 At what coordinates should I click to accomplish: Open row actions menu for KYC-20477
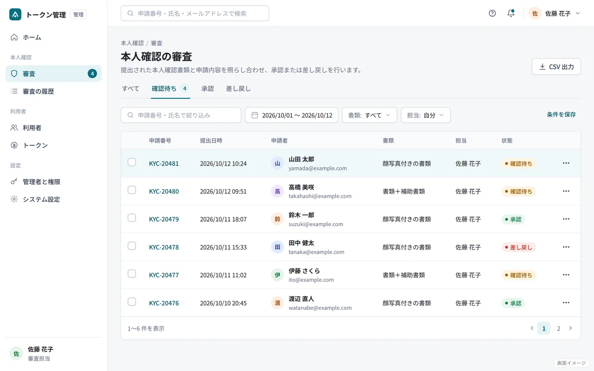(x=566, y=275)
